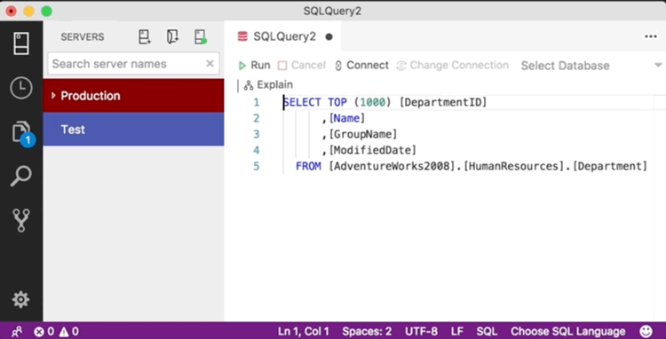This screenshot has height=339, width=666.
Task: Click Choose SQL Language in status bar
Action: pyautogui.click(x=568, y=331)
